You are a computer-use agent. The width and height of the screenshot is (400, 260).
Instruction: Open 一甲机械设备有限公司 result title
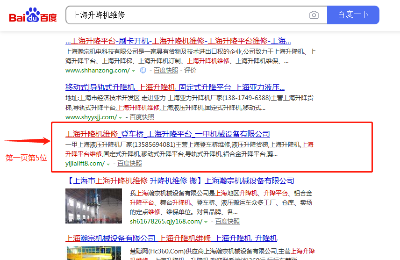pos(167,134)
